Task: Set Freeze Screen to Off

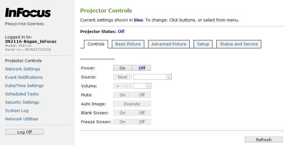Action: (142, 122)
